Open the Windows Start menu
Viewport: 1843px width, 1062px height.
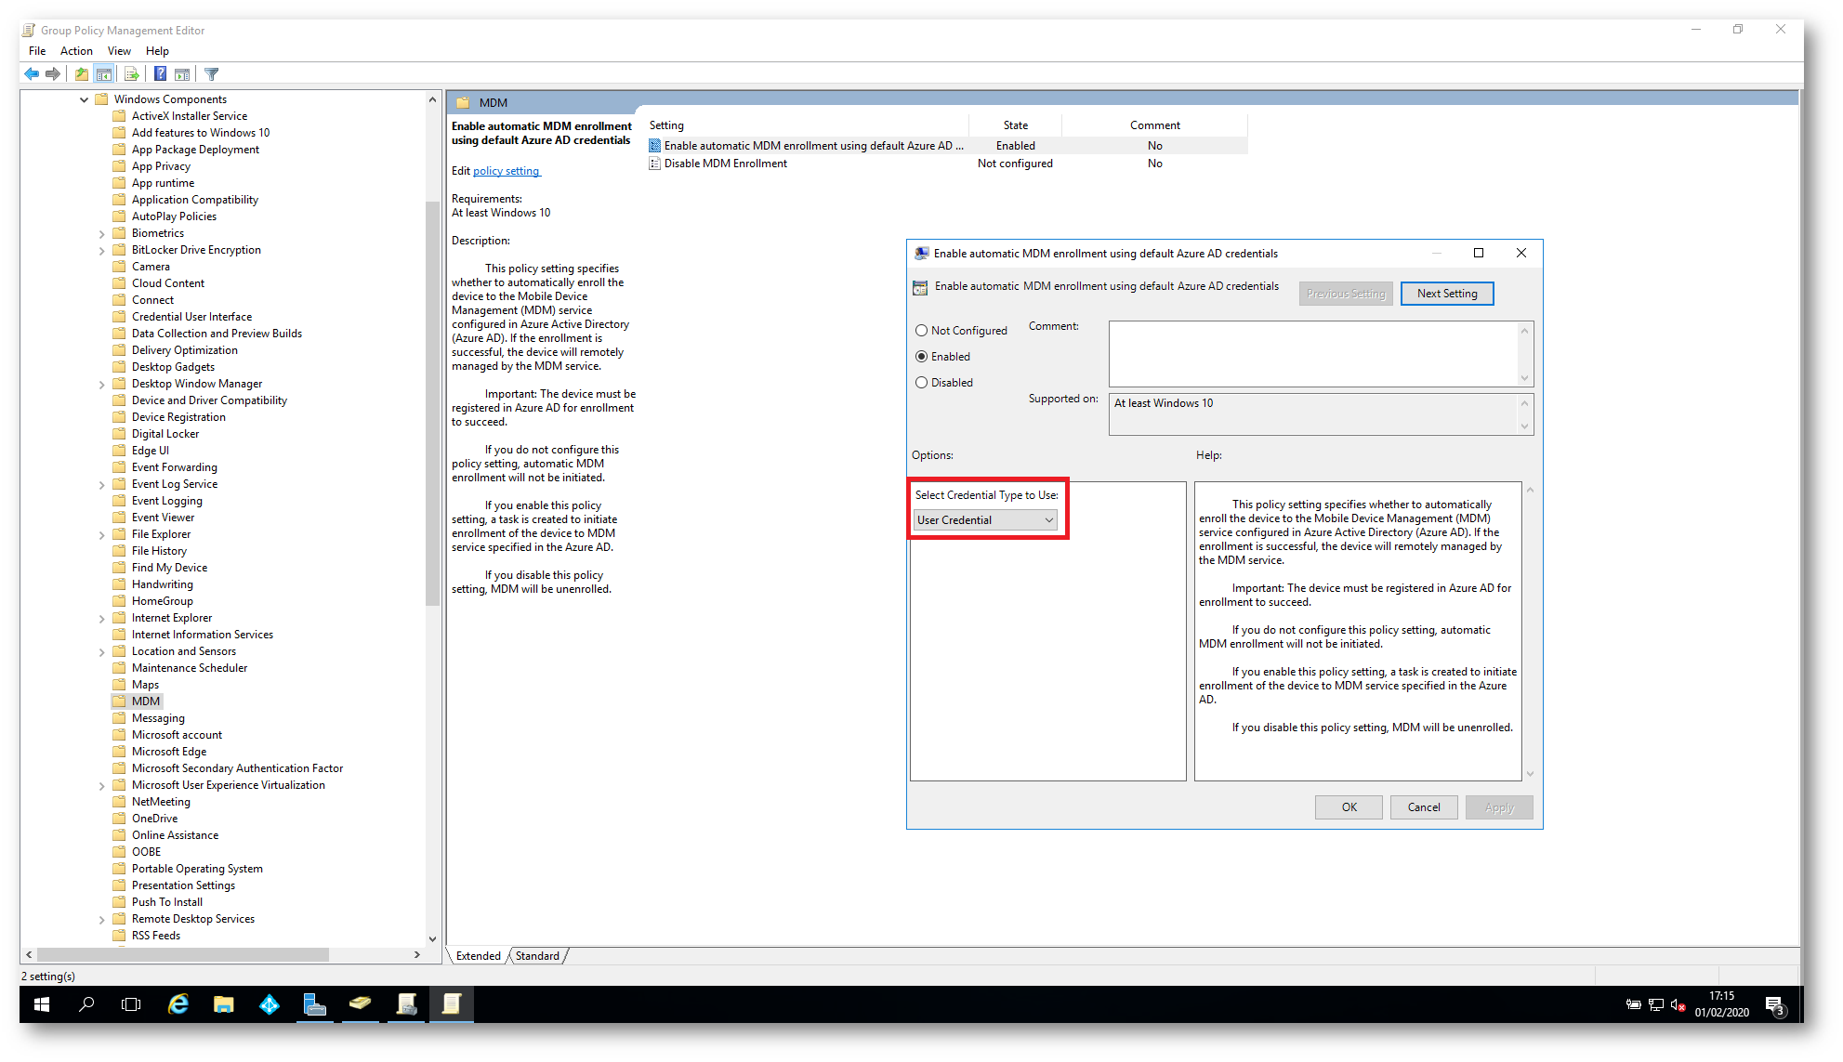coord(42,1004)
